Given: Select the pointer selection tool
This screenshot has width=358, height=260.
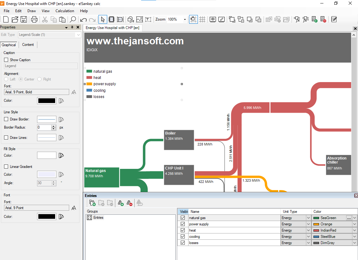Looking at the screenshot, I should [103, 19].
